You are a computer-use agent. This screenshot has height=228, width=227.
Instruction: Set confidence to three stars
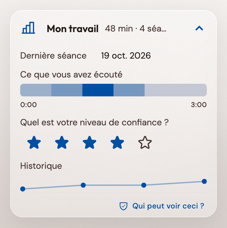coord(90,142)
